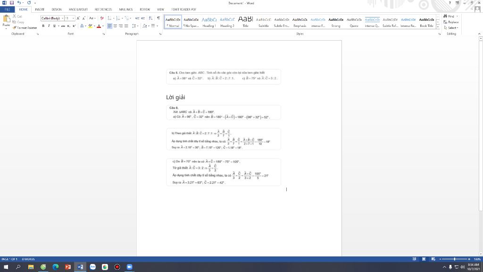Click zoom in plus button
Image resolution: width=483 pixels, height=272 pixels.
[x=469, y=259]
